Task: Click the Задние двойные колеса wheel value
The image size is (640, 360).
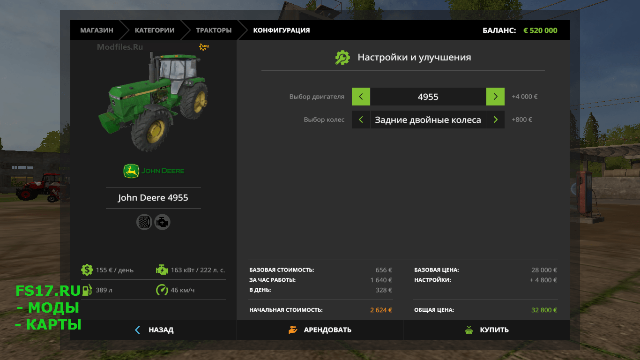Action: click(428, 120)
